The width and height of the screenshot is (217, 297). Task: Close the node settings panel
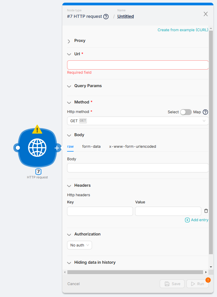[205, 14]
